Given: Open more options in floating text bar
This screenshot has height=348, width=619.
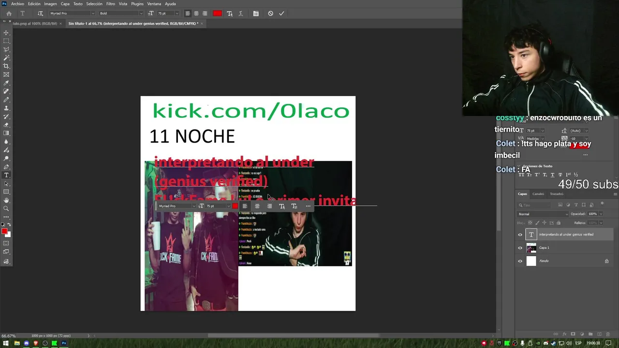Looking at the screenshot, I should tap(308, 206).
